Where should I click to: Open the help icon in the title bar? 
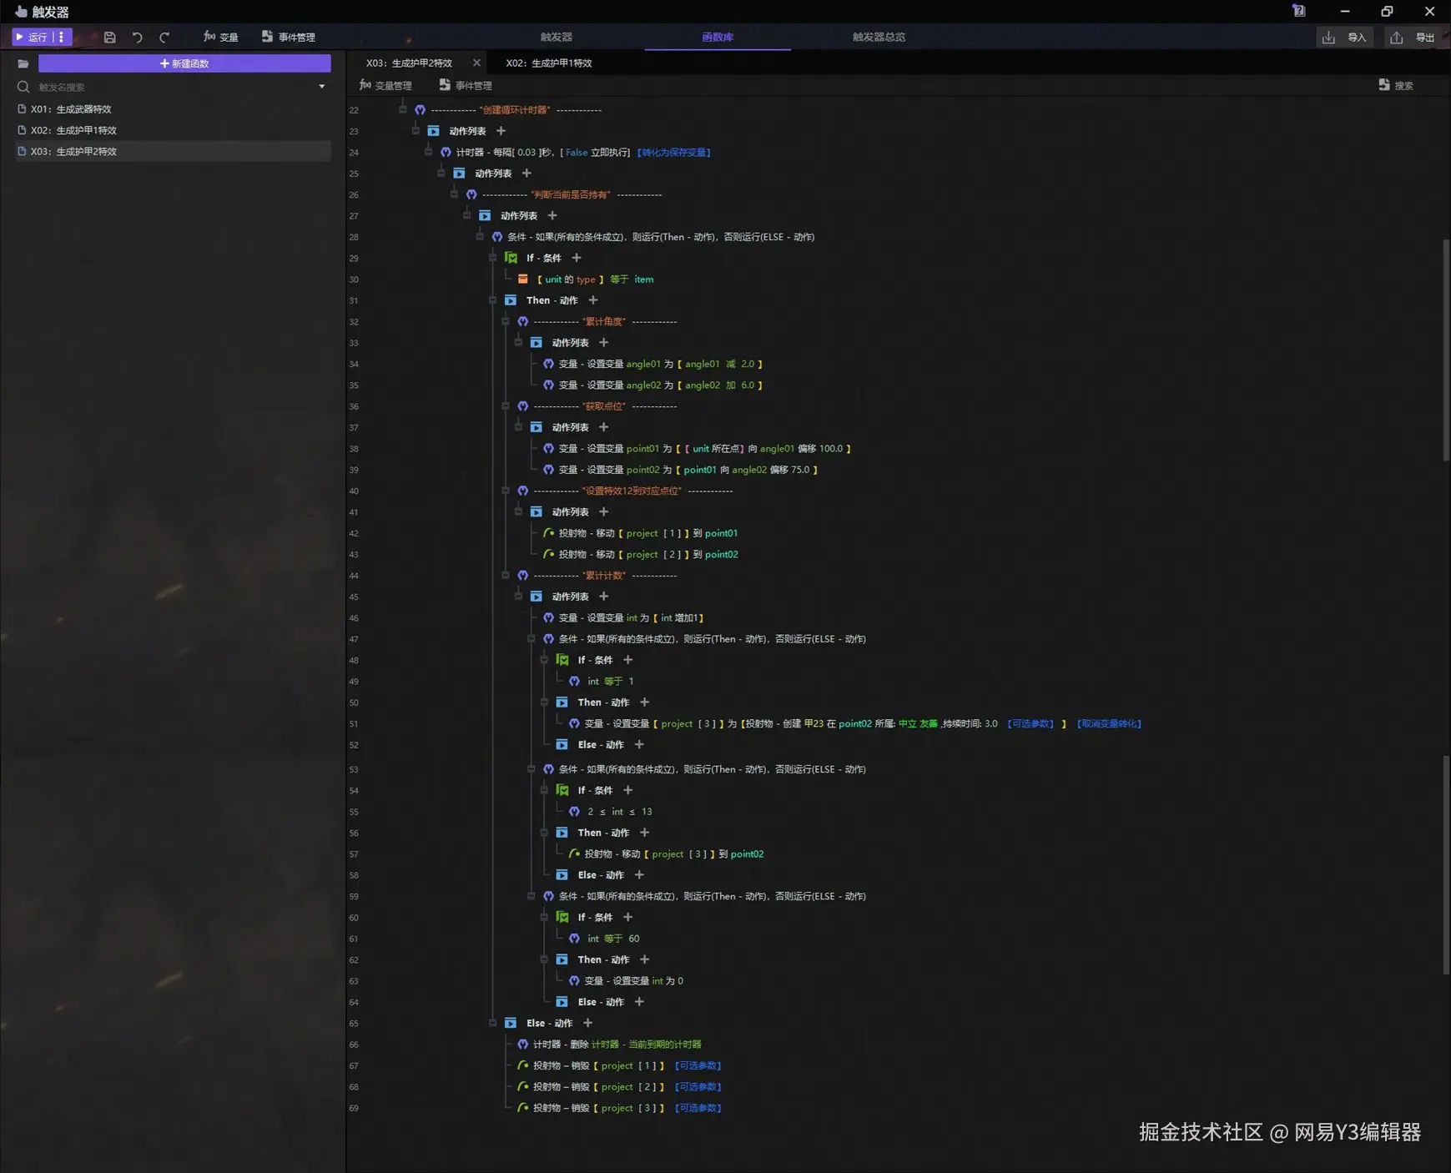pyautogui.click(x=1298, y=11)
